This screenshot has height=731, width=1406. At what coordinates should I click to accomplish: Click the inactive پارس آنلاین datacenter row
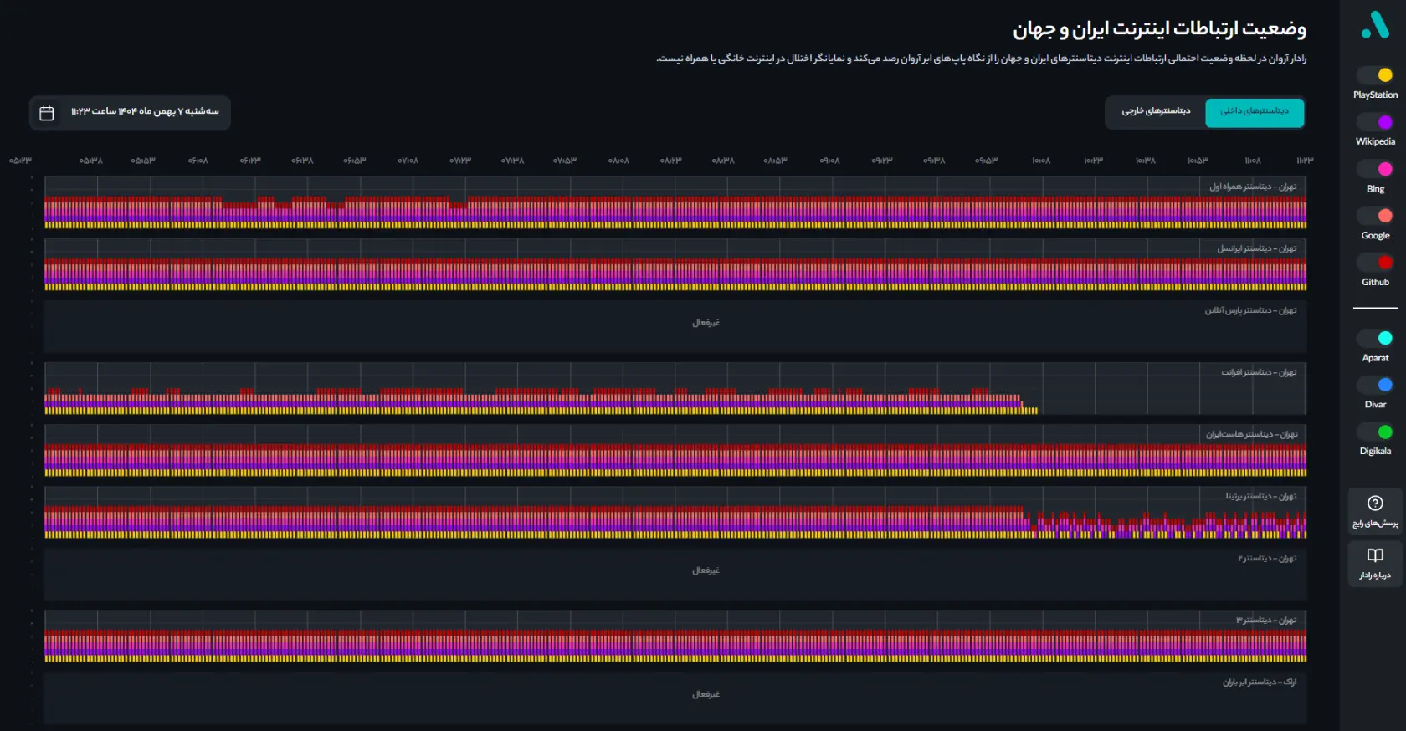point(675,326)
